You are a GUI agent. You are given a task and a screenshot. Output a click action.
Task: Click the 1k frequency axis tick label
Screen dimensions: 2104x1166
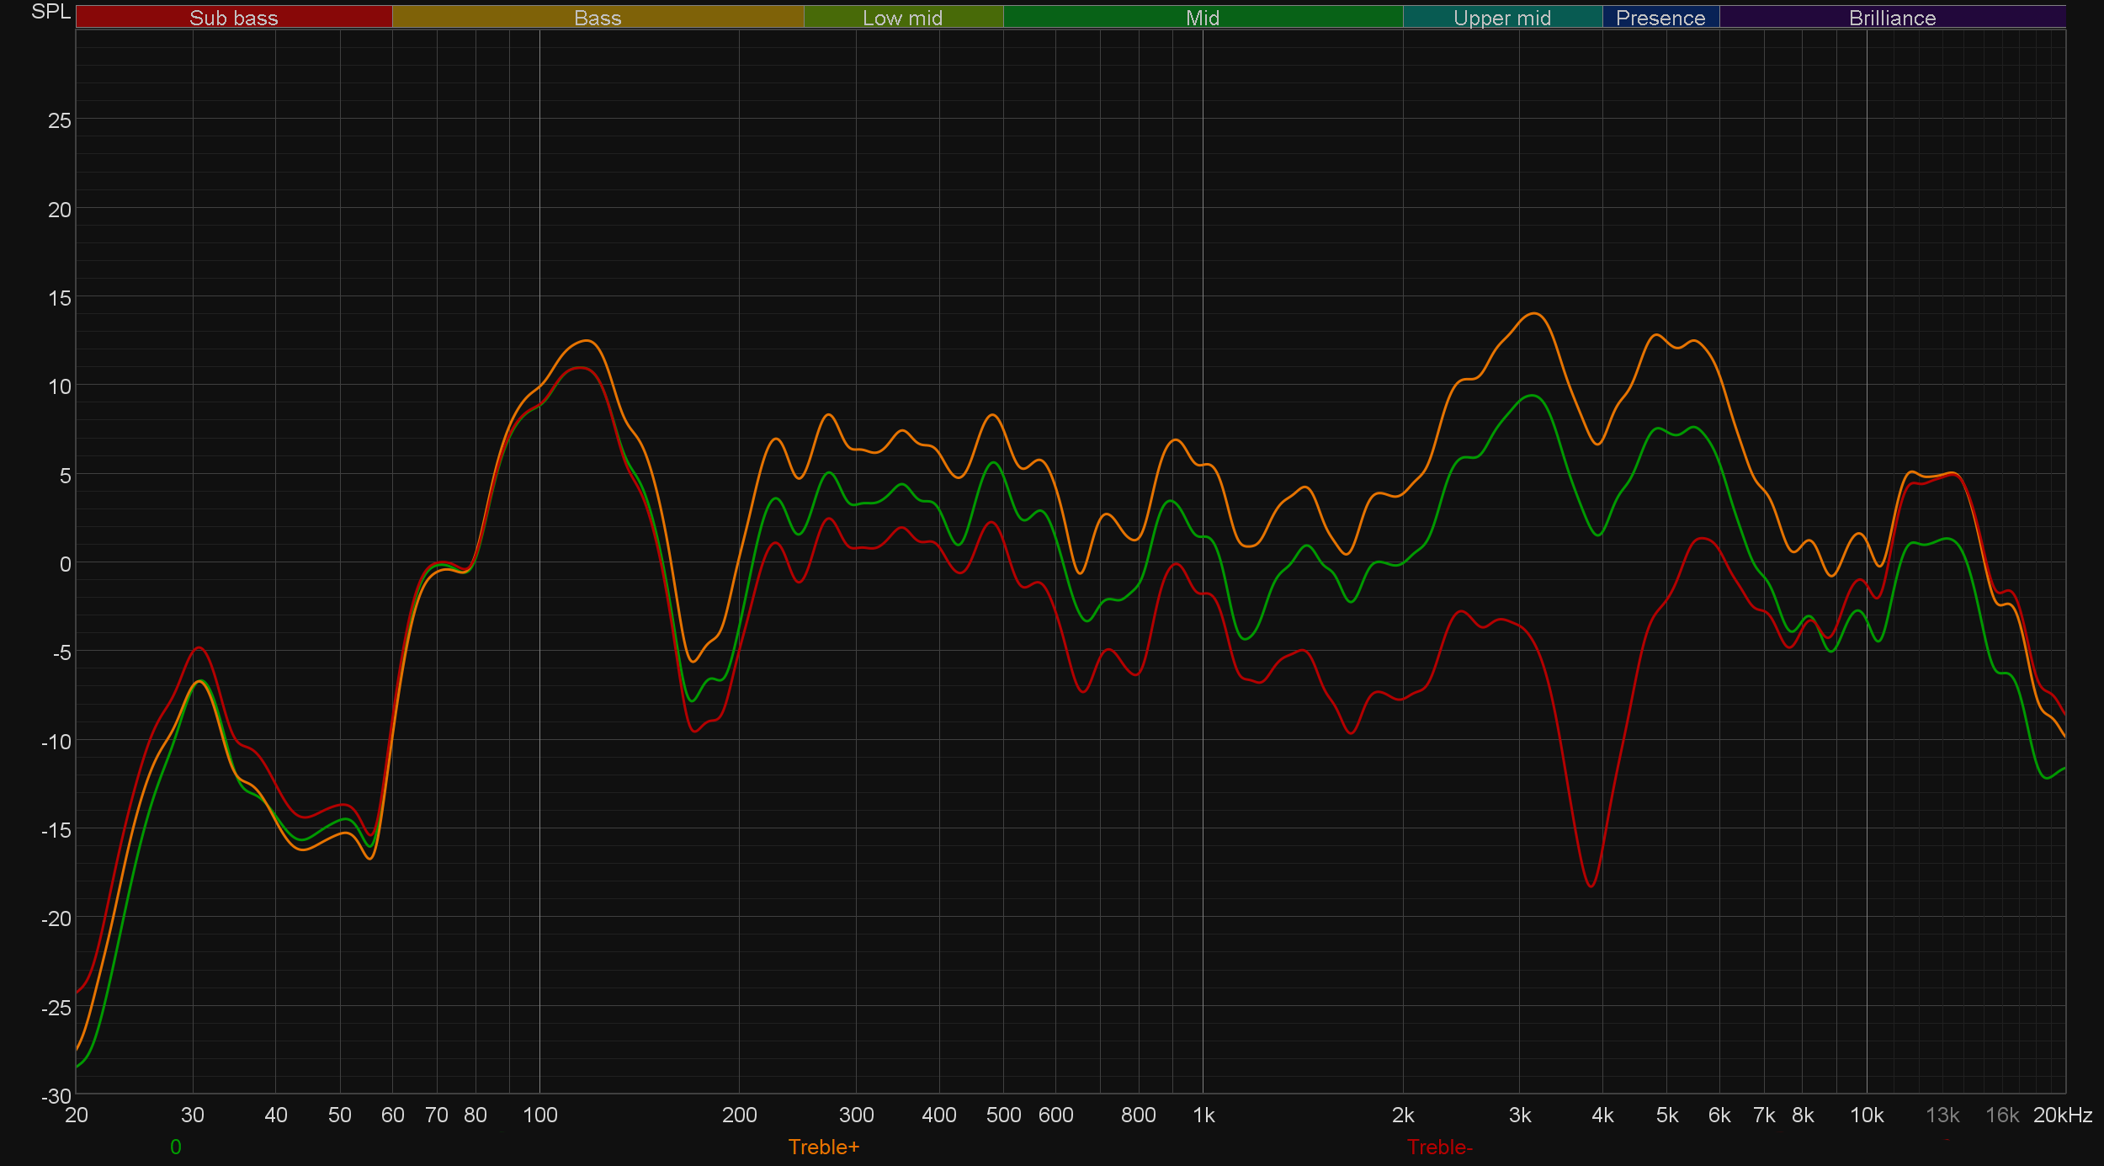tap(1203, 1115)
